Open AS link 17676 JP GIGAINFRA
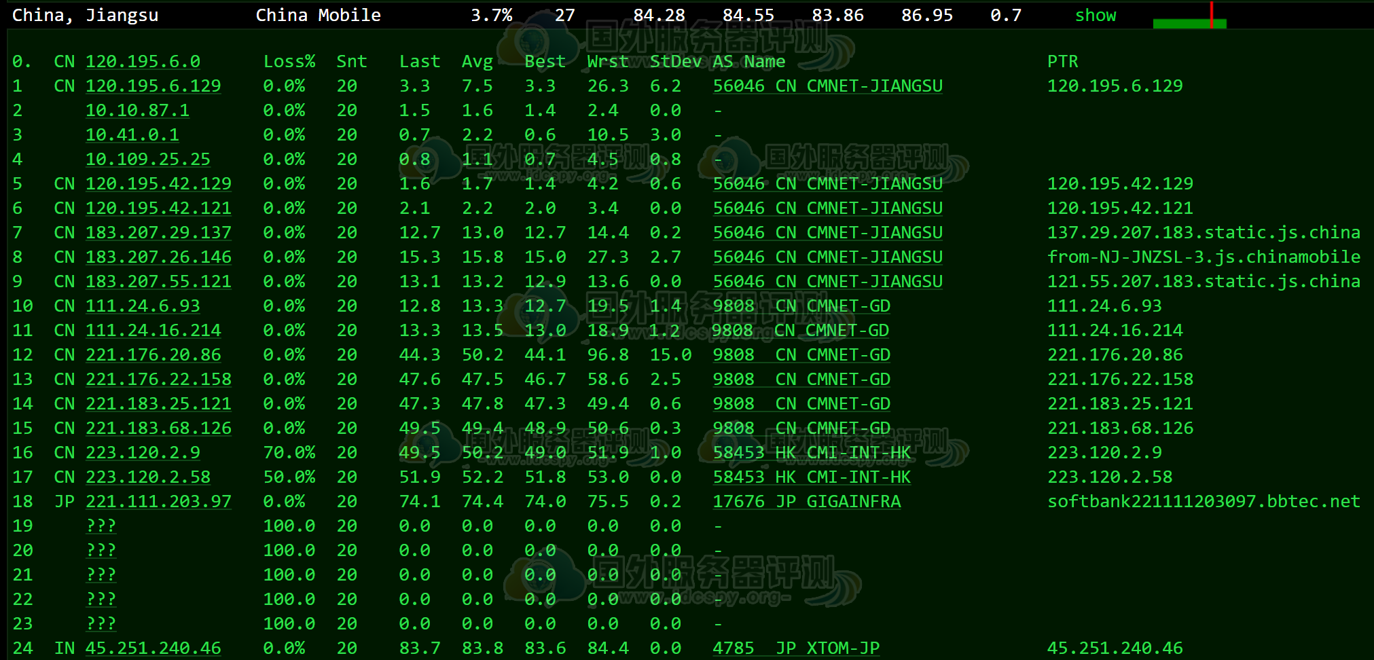 [x=806, y=501]
